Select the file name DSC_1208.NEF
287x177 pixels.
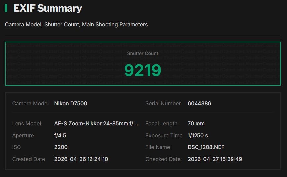click(x=206, y=147)
